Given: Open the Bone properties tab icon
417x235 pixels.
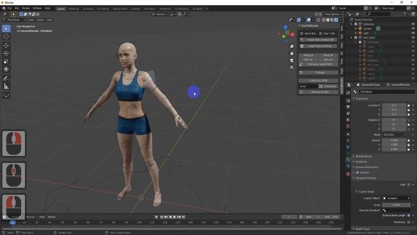Looking at the screenshot, I should (348, 159).
